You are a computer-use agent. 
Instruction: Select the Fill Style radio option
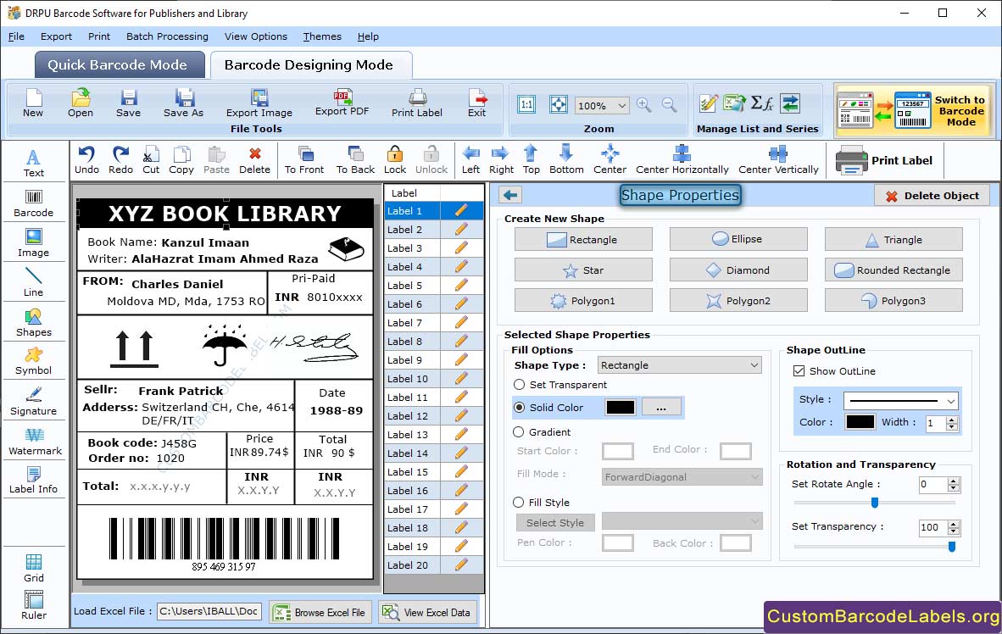pos(519,503)
